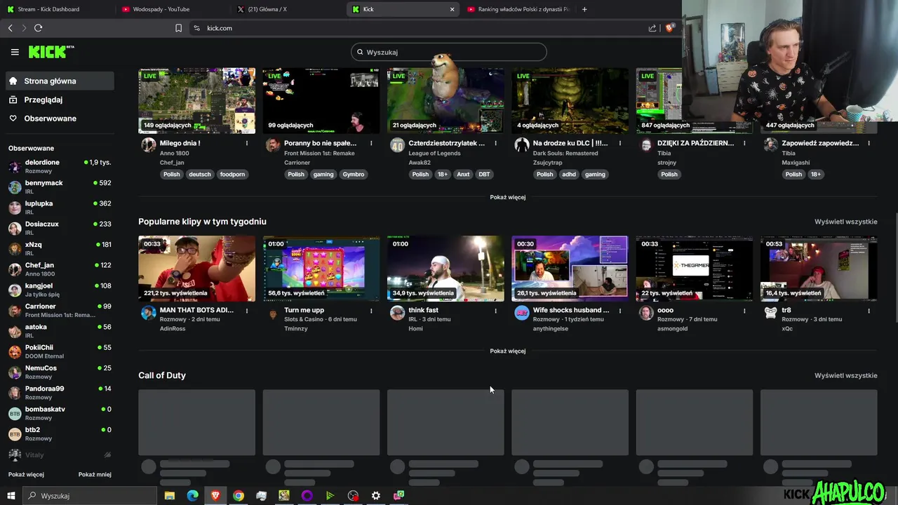Open xNzq followed channel
Image resolution: width=898 pixels, height=505 pixels.
[60, 248]
